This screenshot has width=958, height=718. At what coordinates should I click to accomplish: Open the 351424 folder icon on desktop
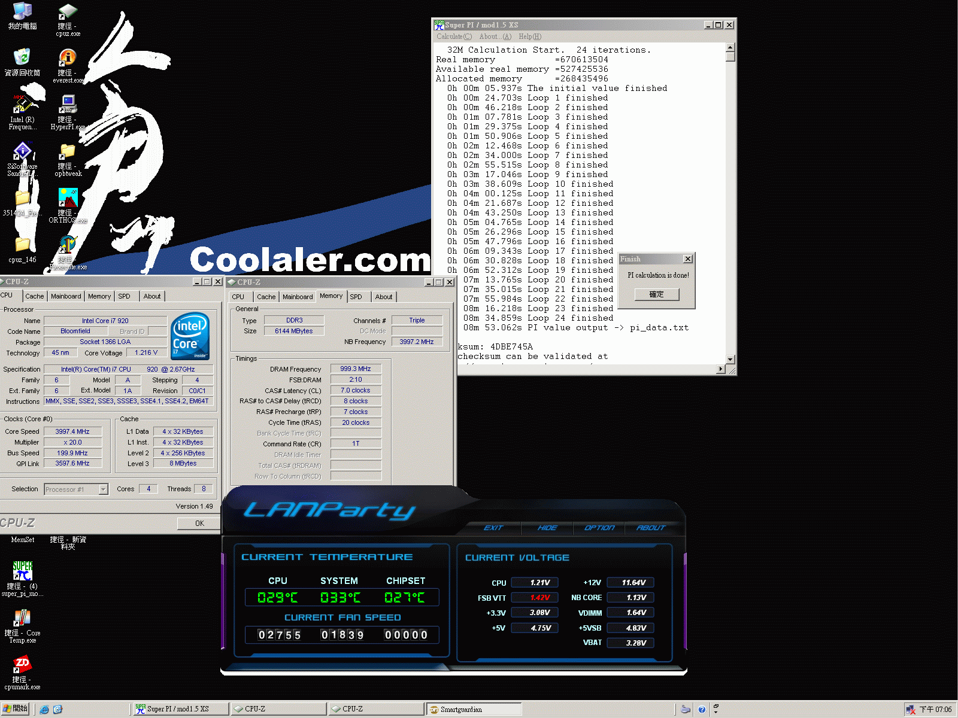22,203
